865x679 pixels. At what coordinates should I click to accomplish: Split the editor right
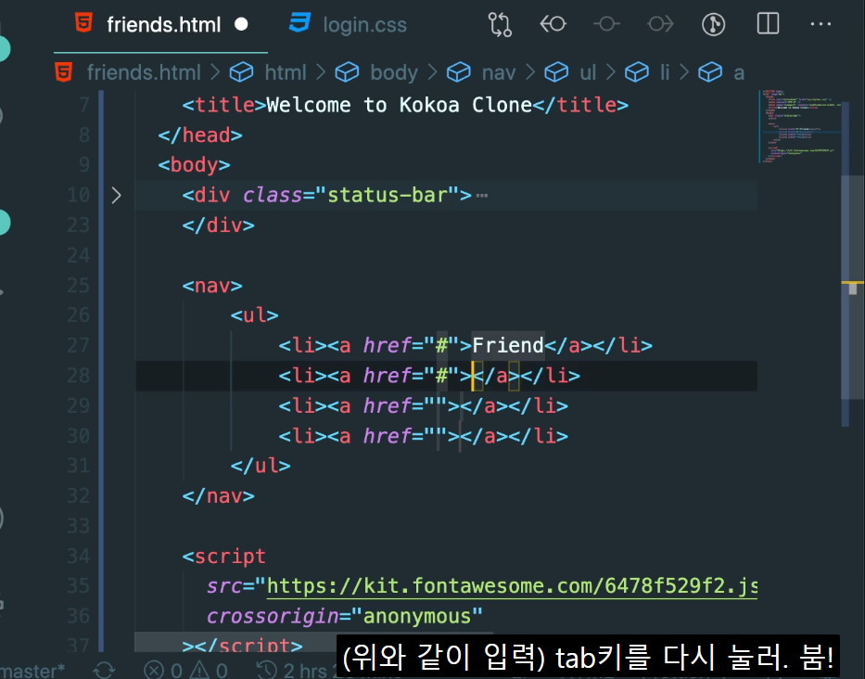pyautogui.click(x=768, y=24)
